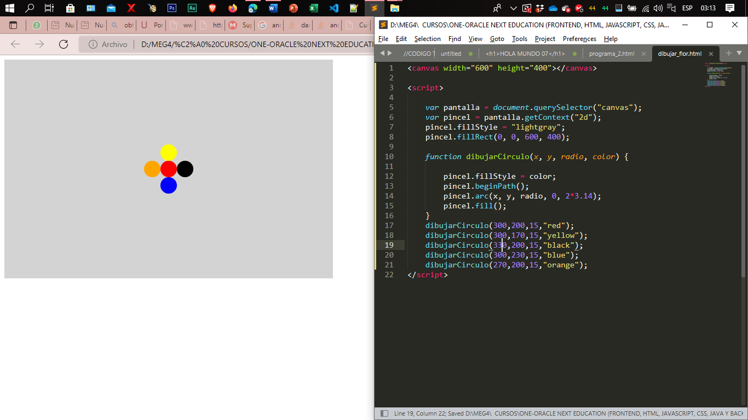Click the browser address bar URL
Screen dimensions: 748x420
pyautogui.click(x=257, y=44)
